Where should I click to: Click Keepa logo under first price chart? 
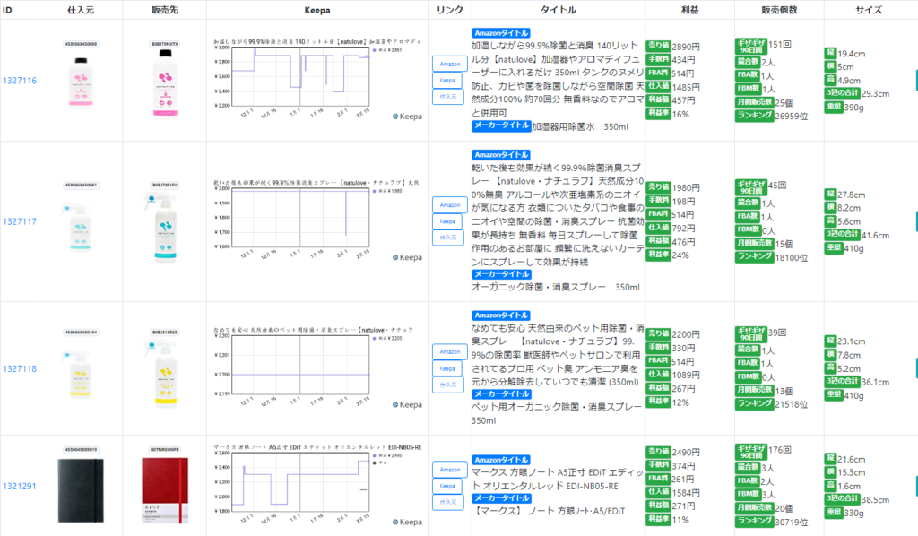point(407,117)
